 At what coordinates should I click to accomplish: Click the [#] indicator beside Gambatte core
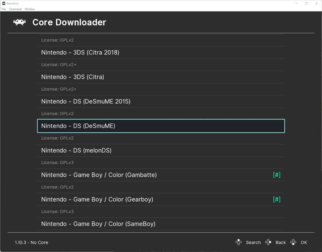(277, 175)
